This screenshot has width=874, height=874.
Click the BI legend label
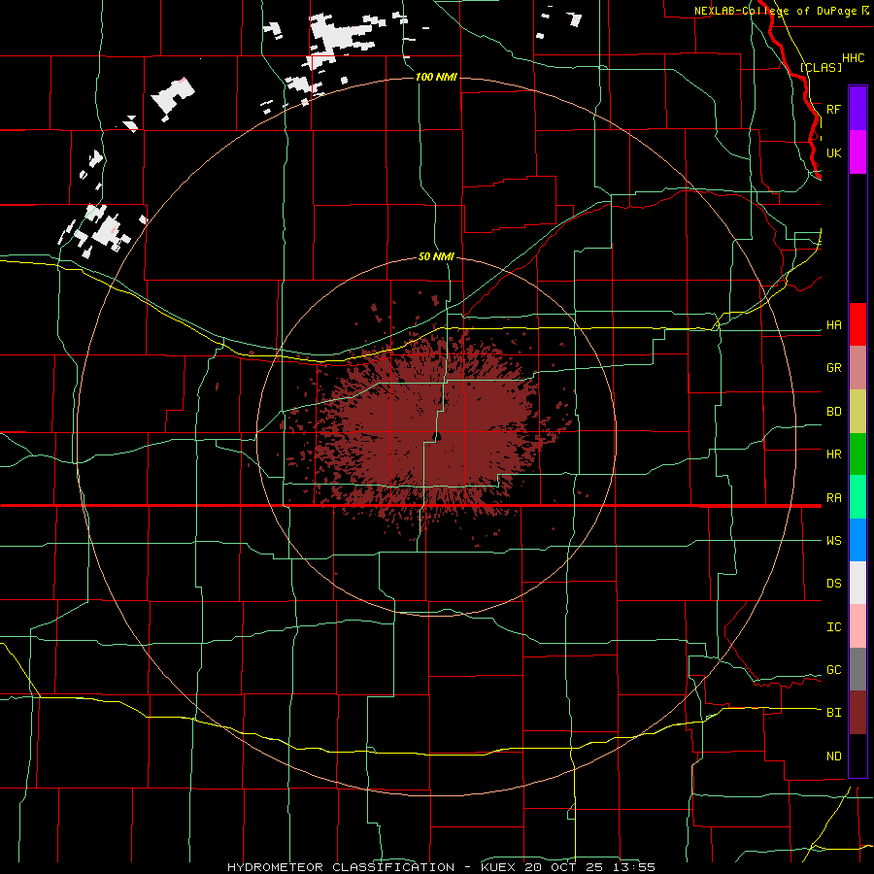[833, 713]
